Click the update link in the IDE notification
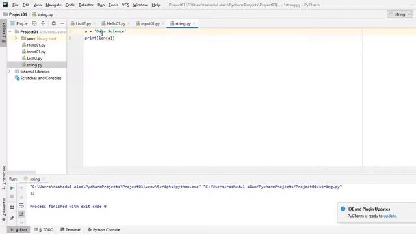 click(x=390, y=216)
